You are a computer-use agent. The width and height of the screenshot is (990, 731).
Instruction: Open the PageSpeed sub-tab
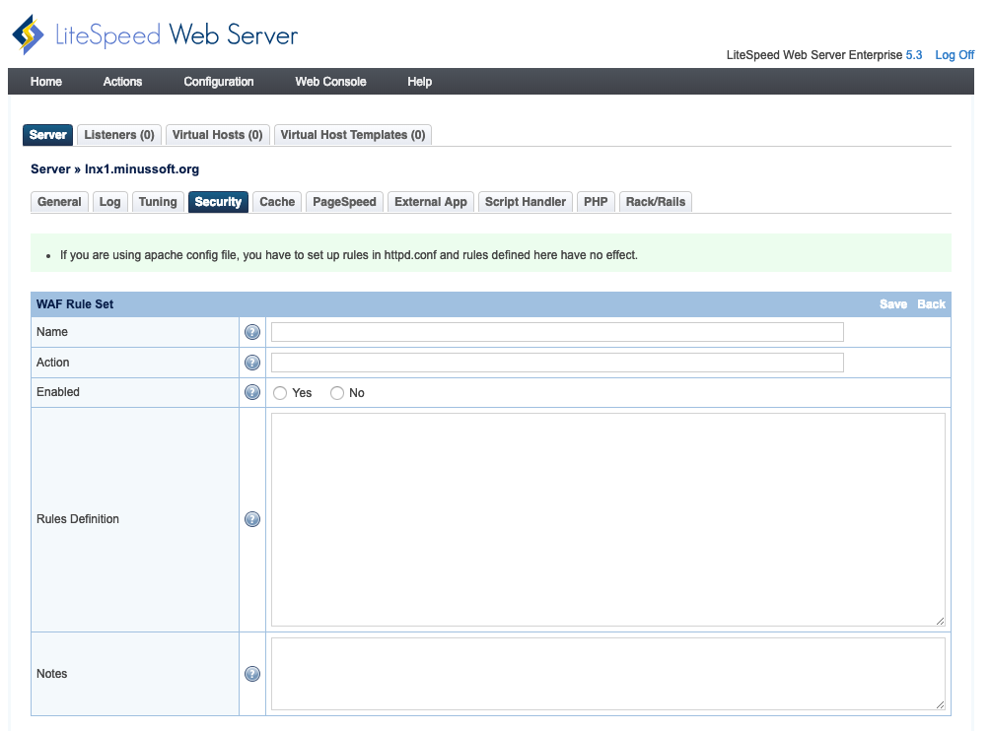(x=344, y=202)
